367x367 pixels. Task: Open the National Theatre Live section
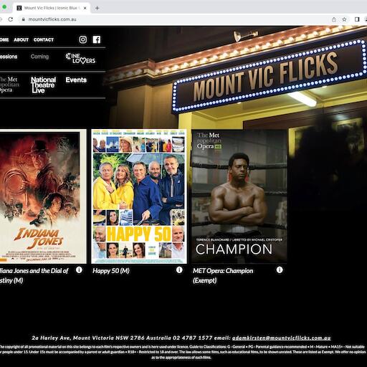coord(43,85)
